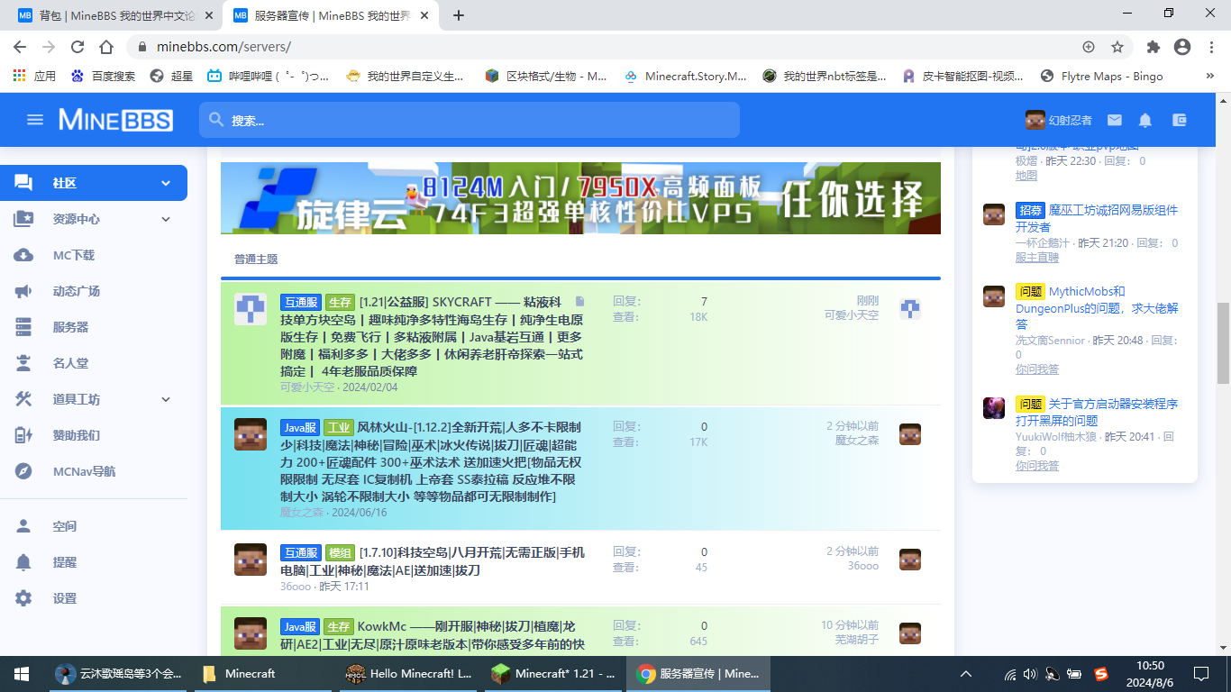The image size is (1231, 692).
Task: Click the 设置 gear icon
Action: pyautogui.click(x=23, y=598)
